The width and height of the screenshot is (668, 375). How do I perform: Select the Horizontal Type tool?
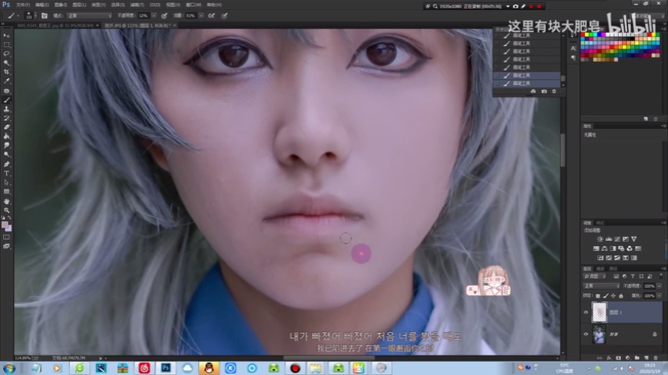tap(6, 173)
